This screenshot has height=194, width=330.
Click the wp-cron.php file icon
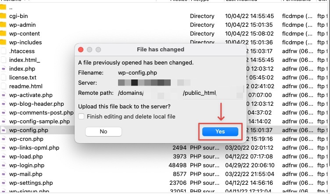pyautogui.click(x=4, y=139)
